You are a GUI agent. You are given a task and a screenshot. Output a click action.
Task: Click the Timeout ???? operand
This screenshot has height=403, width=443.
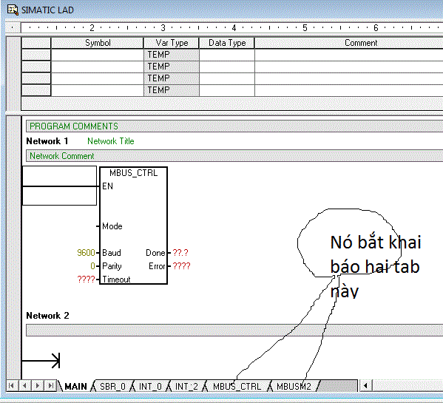[x=87, y=280]
